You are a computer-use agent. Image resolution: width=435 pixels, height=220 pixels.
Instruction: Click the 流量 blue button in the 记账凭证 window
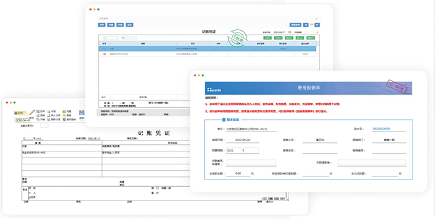[111, 25]
